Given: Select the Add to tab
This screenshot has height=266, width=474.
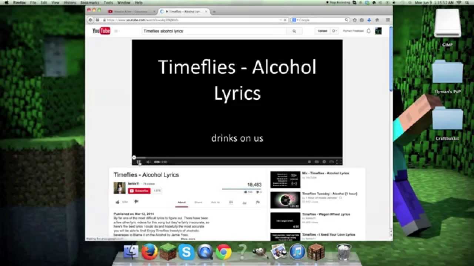Looking at the screenshot, I should pyautogui.click(x=215, y=202).
